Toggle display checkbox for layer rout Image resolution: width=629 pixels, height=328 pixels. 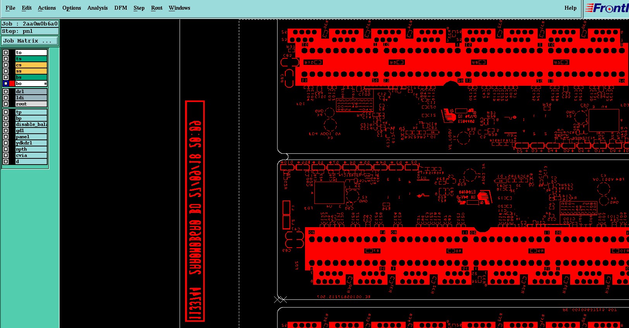point(6,104)
